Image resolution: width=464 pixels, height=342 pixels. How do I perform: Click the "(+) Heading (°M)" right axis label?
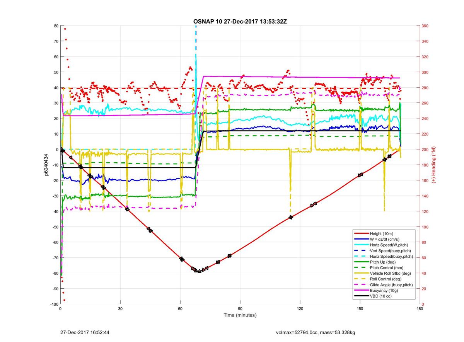pos(434,165)
